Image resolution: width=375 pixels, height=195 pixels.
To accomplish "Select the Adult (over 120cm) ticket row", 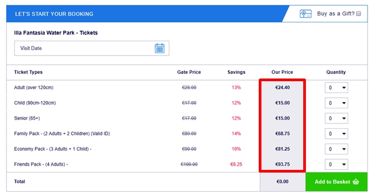I will 187,88.
